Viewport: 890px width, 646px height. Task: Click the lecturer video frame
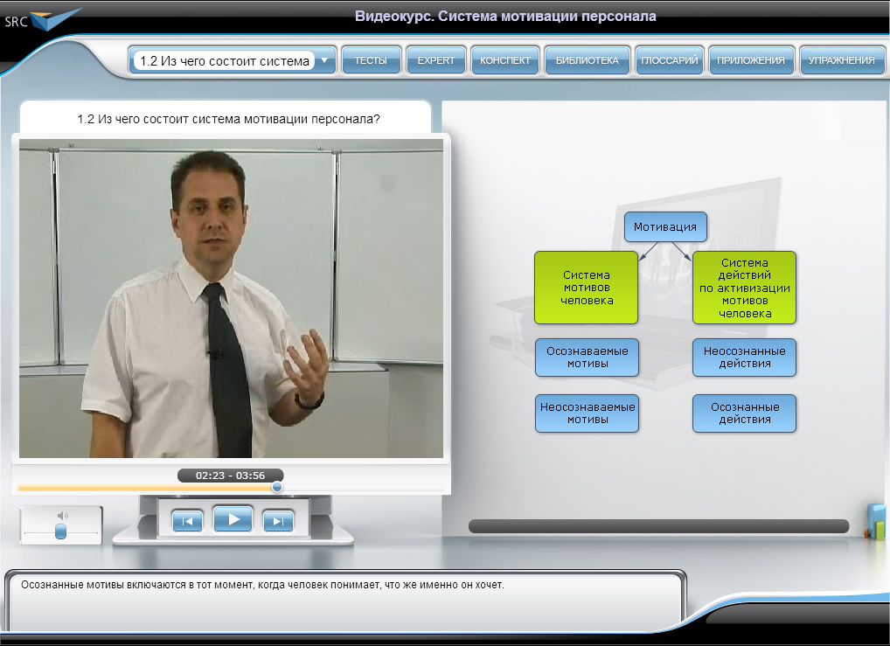231,299
